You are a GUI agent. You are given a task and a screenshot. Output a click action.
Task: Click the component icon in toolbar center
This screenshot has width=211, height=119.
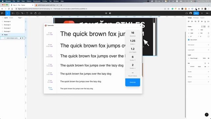[106, 13]
